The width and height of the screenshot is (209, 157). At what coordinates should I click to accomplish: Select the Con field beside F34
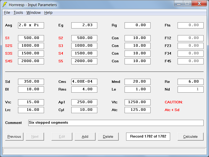[137, 54]
